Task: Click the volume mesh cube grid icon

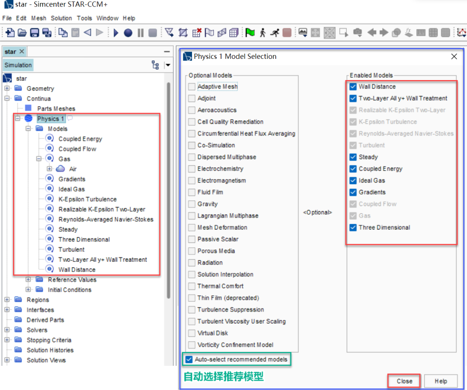Action: [x=234, y=32]
